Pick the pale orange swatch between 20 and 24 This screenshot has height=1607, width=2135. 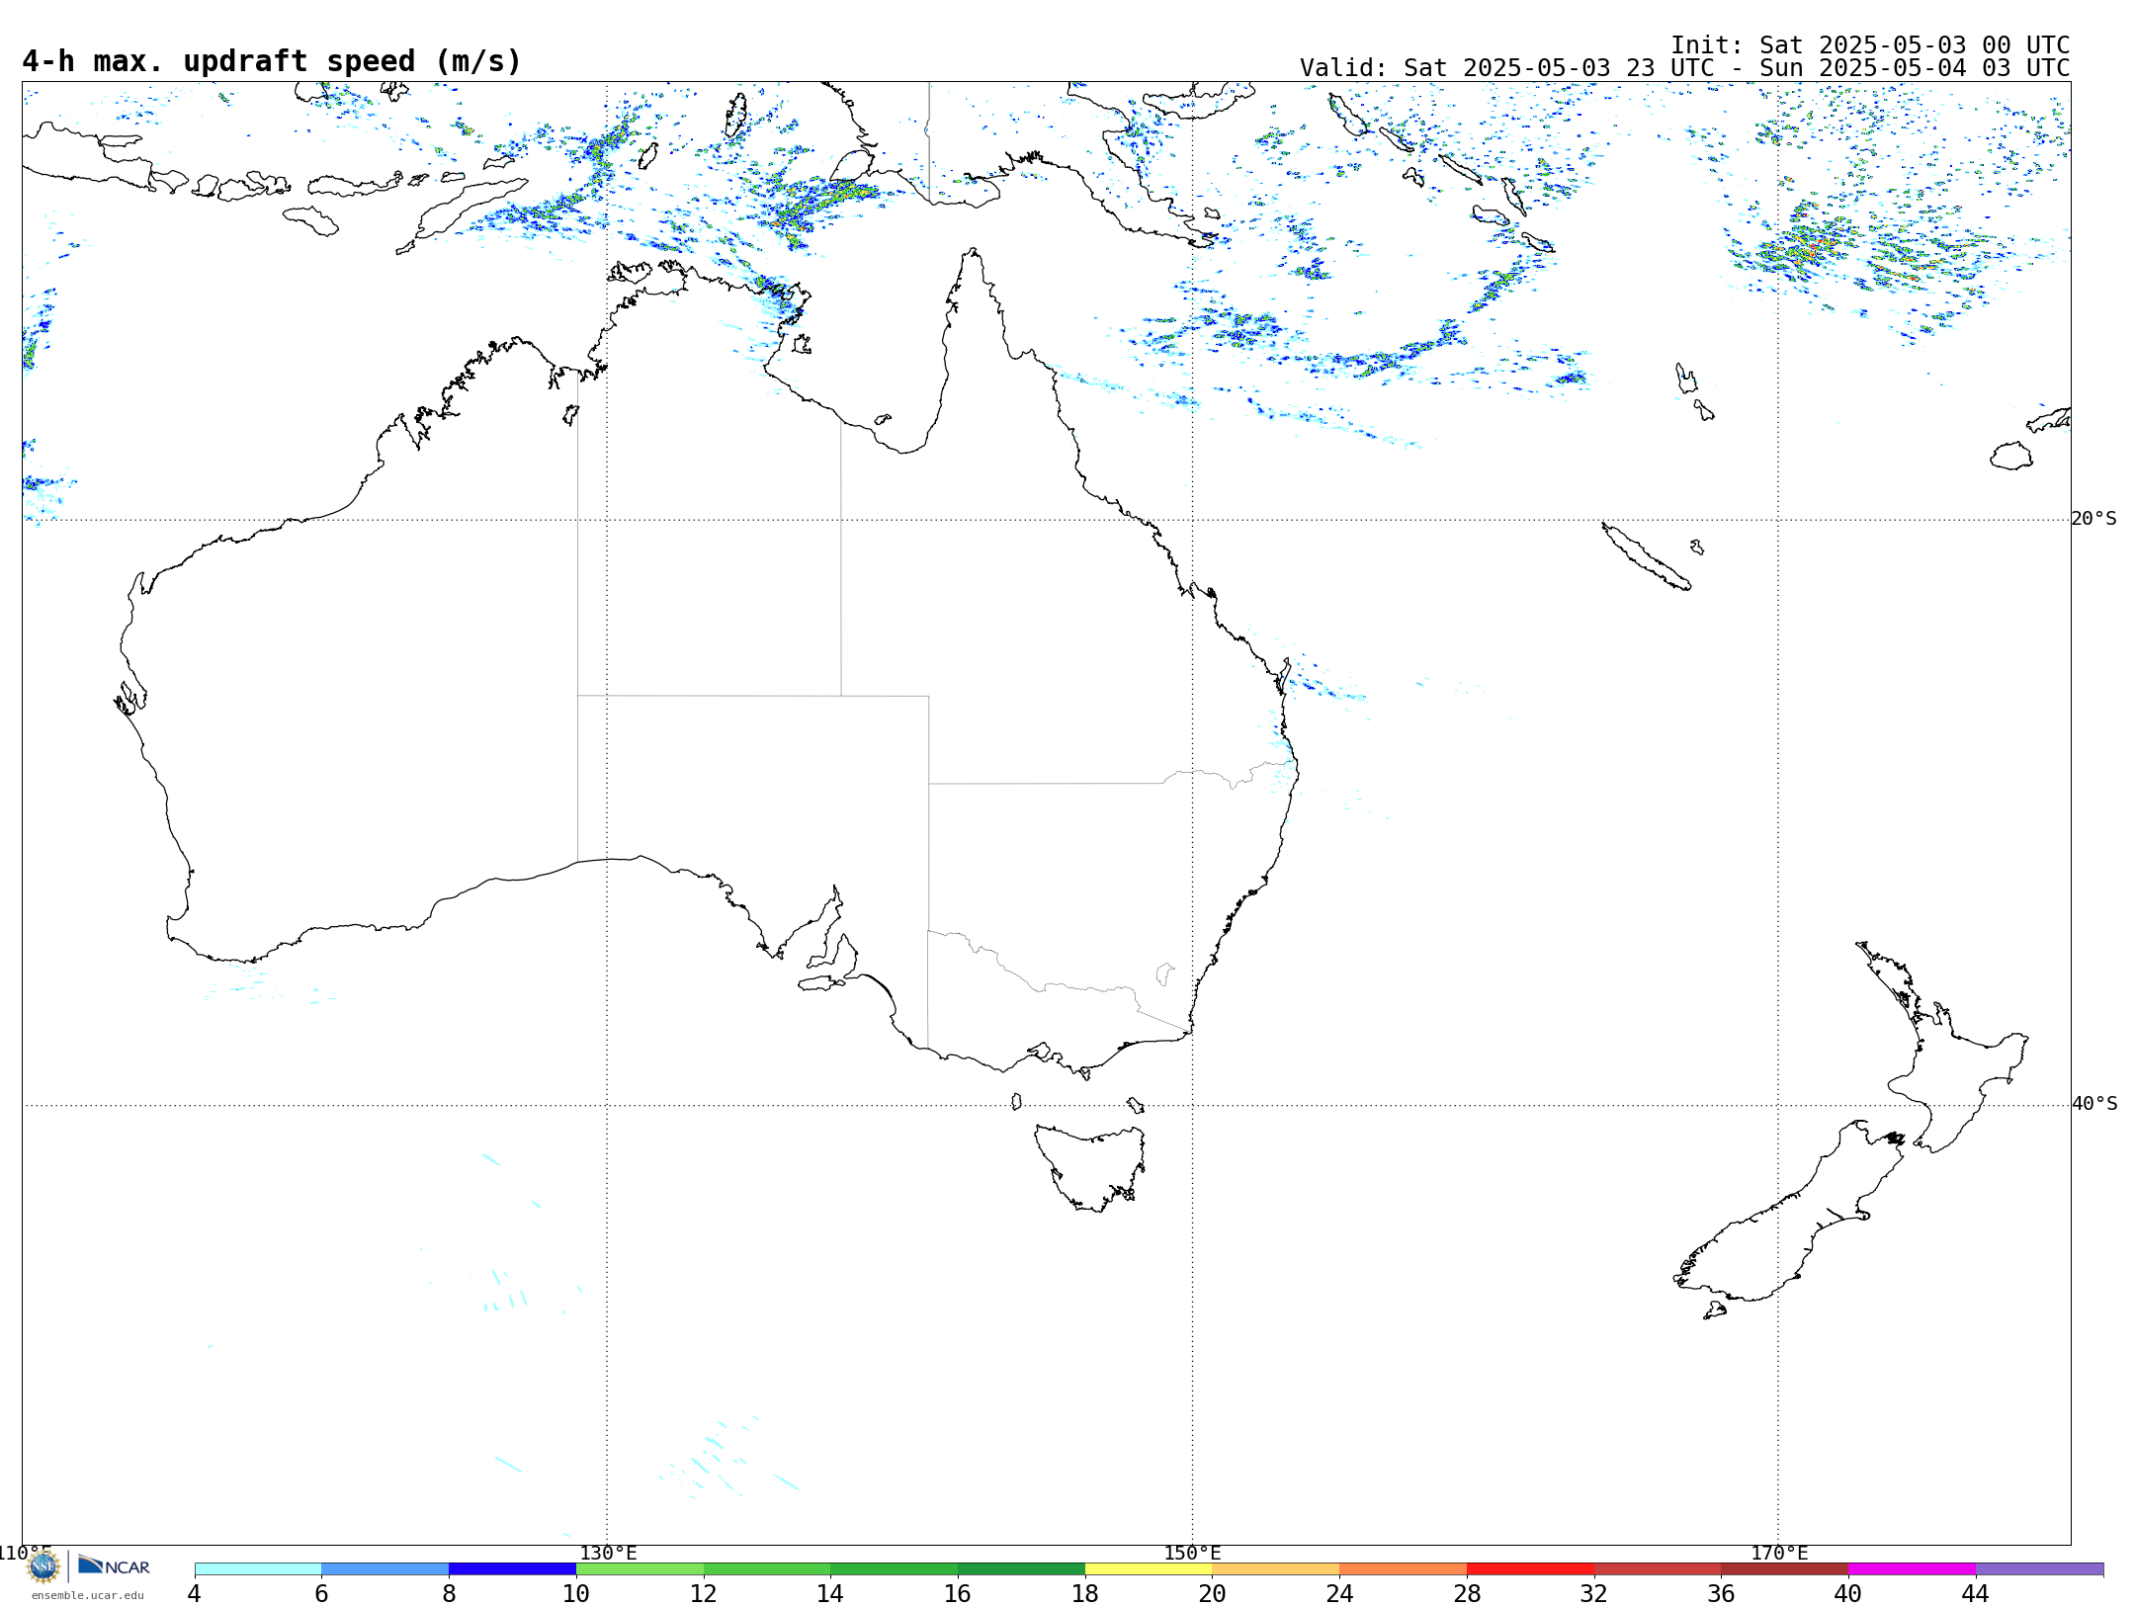point(1276,1568)
